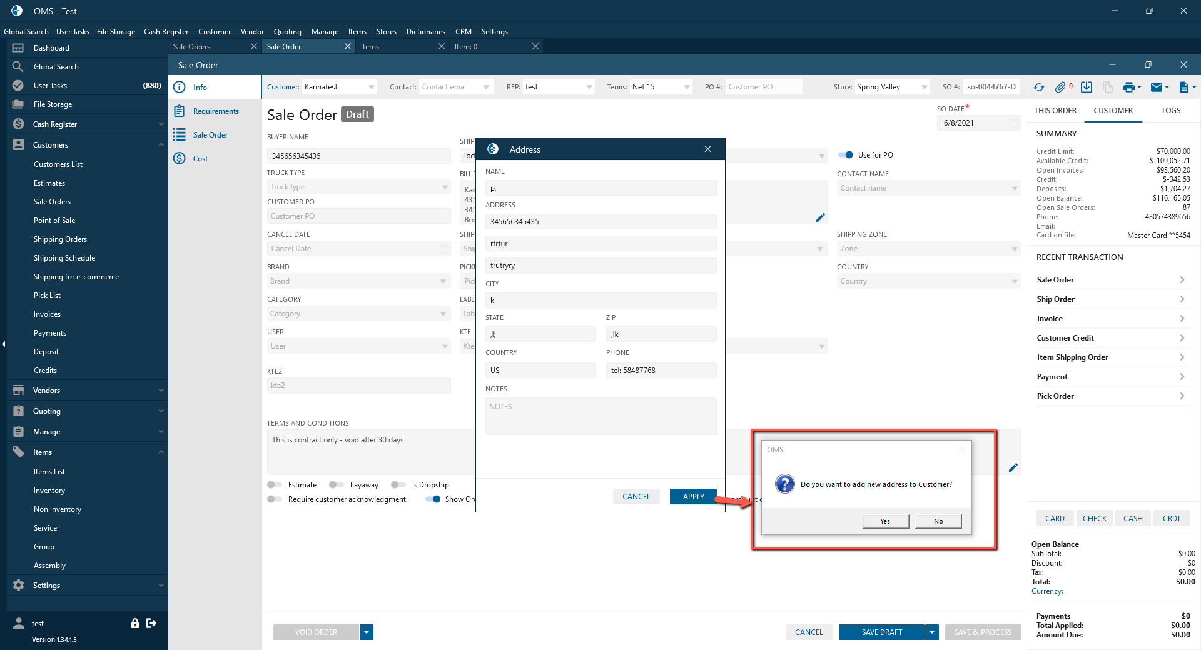Open Shipping Schedule in sidebar
The image size is (1201, 650).
64,258
